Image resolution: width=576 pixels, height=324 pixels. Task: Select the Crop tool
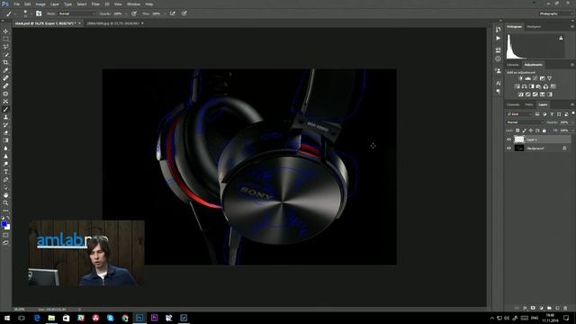click(x=5, y=62)
